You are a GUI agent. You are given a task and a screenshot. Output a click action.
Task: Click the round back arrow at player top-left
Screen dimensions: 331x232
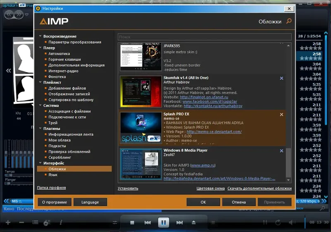[x=9, y=14]
